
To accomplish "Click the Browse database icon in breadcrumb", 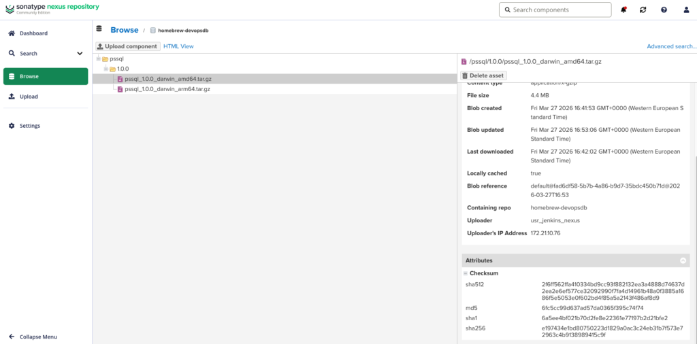I will (x=99, y=30).
